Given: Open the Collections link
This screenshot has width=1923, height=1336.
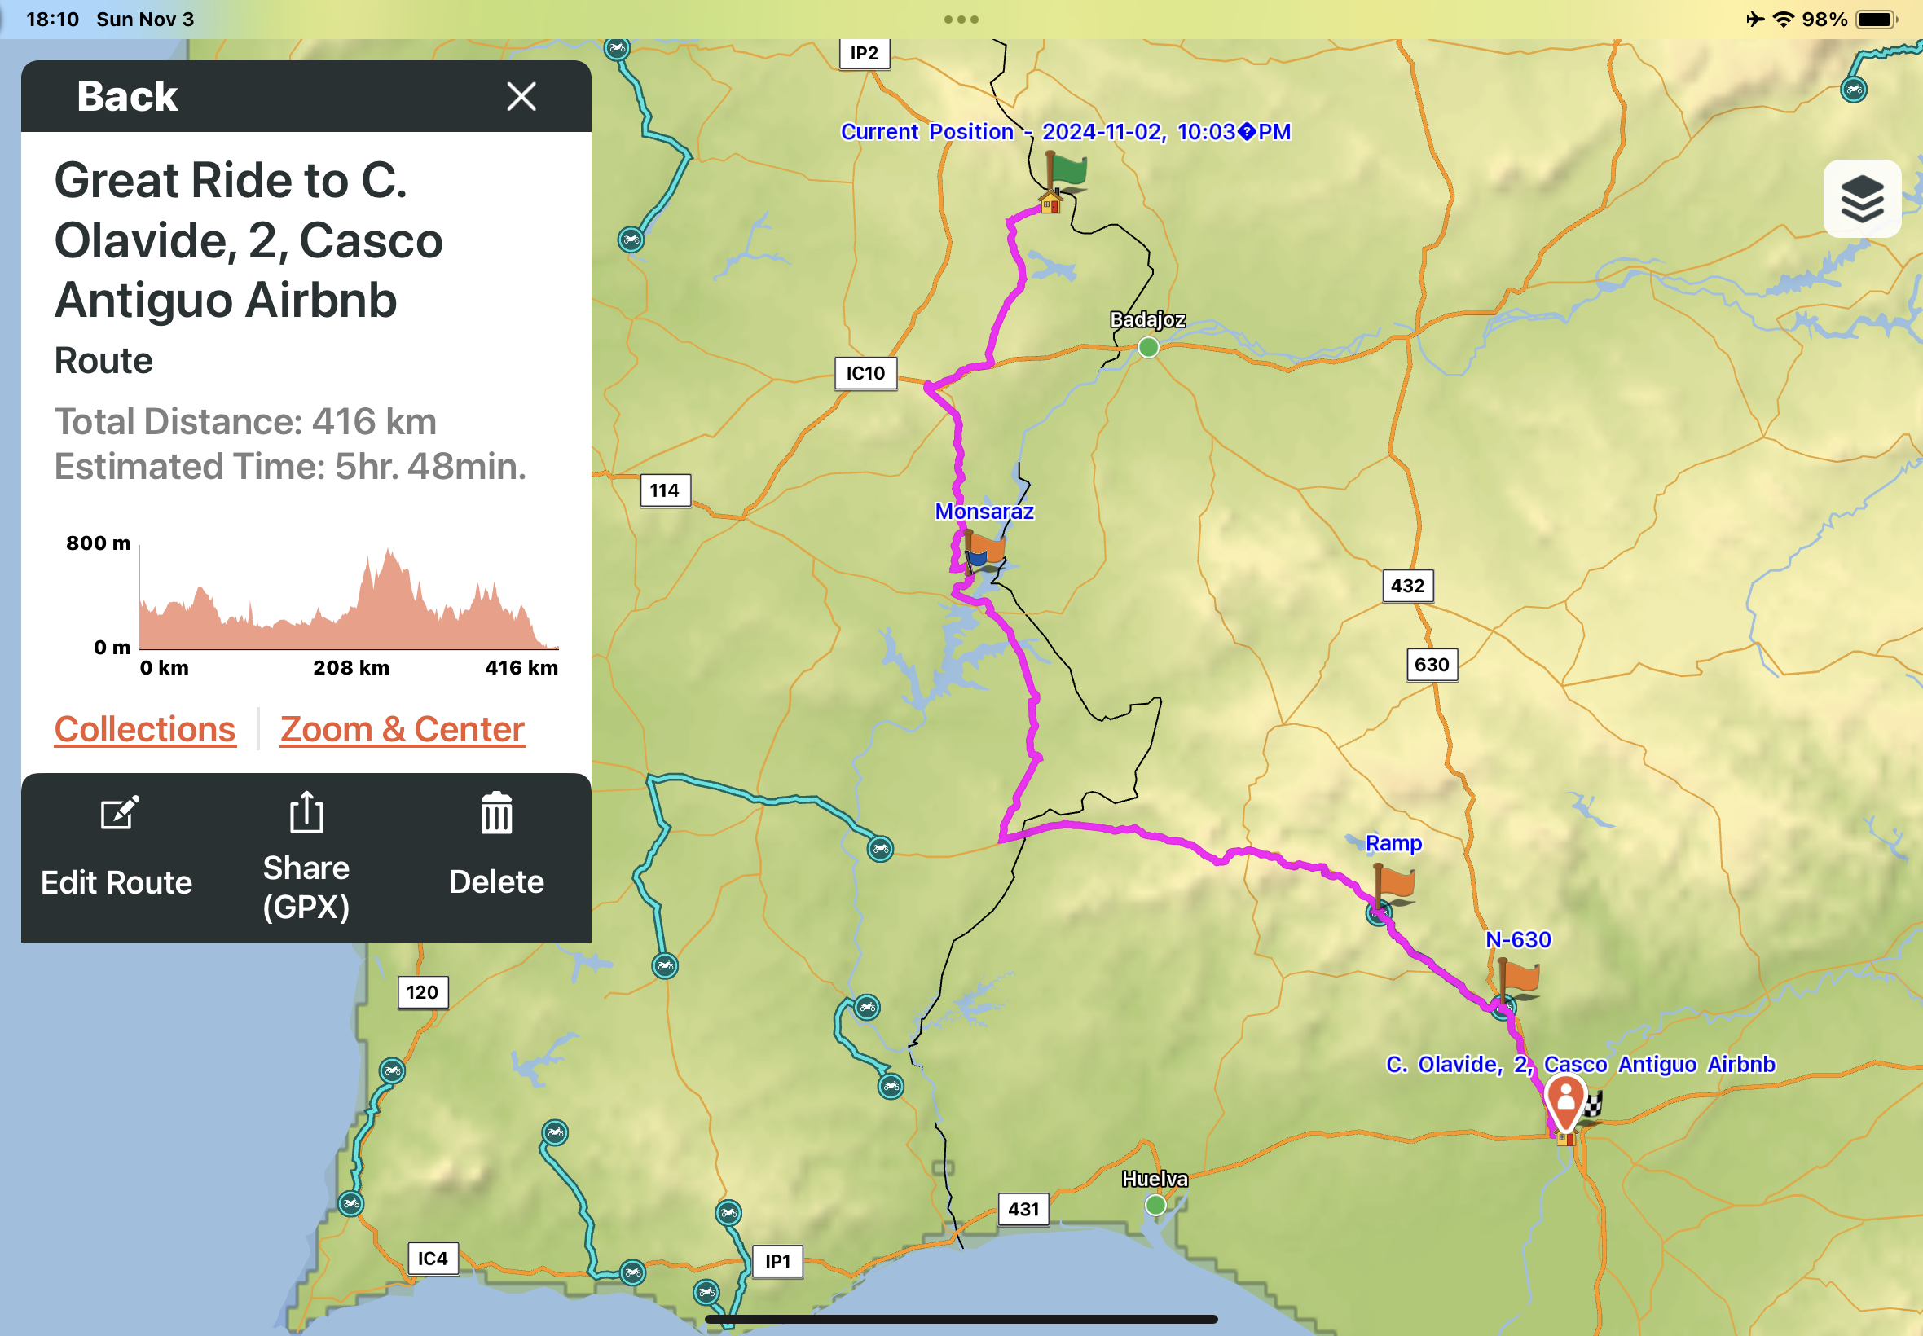Looking at the screenshot, I should coord(145,729).
